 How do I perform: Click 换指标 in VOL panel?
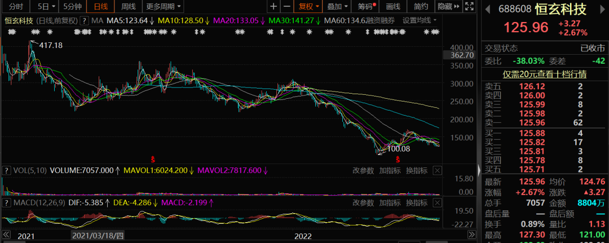tap(417, 170)
